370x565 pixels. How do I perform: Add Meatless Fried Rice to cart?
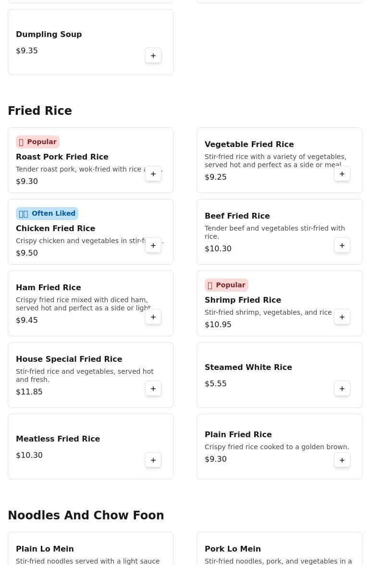(x=153, y=460)
